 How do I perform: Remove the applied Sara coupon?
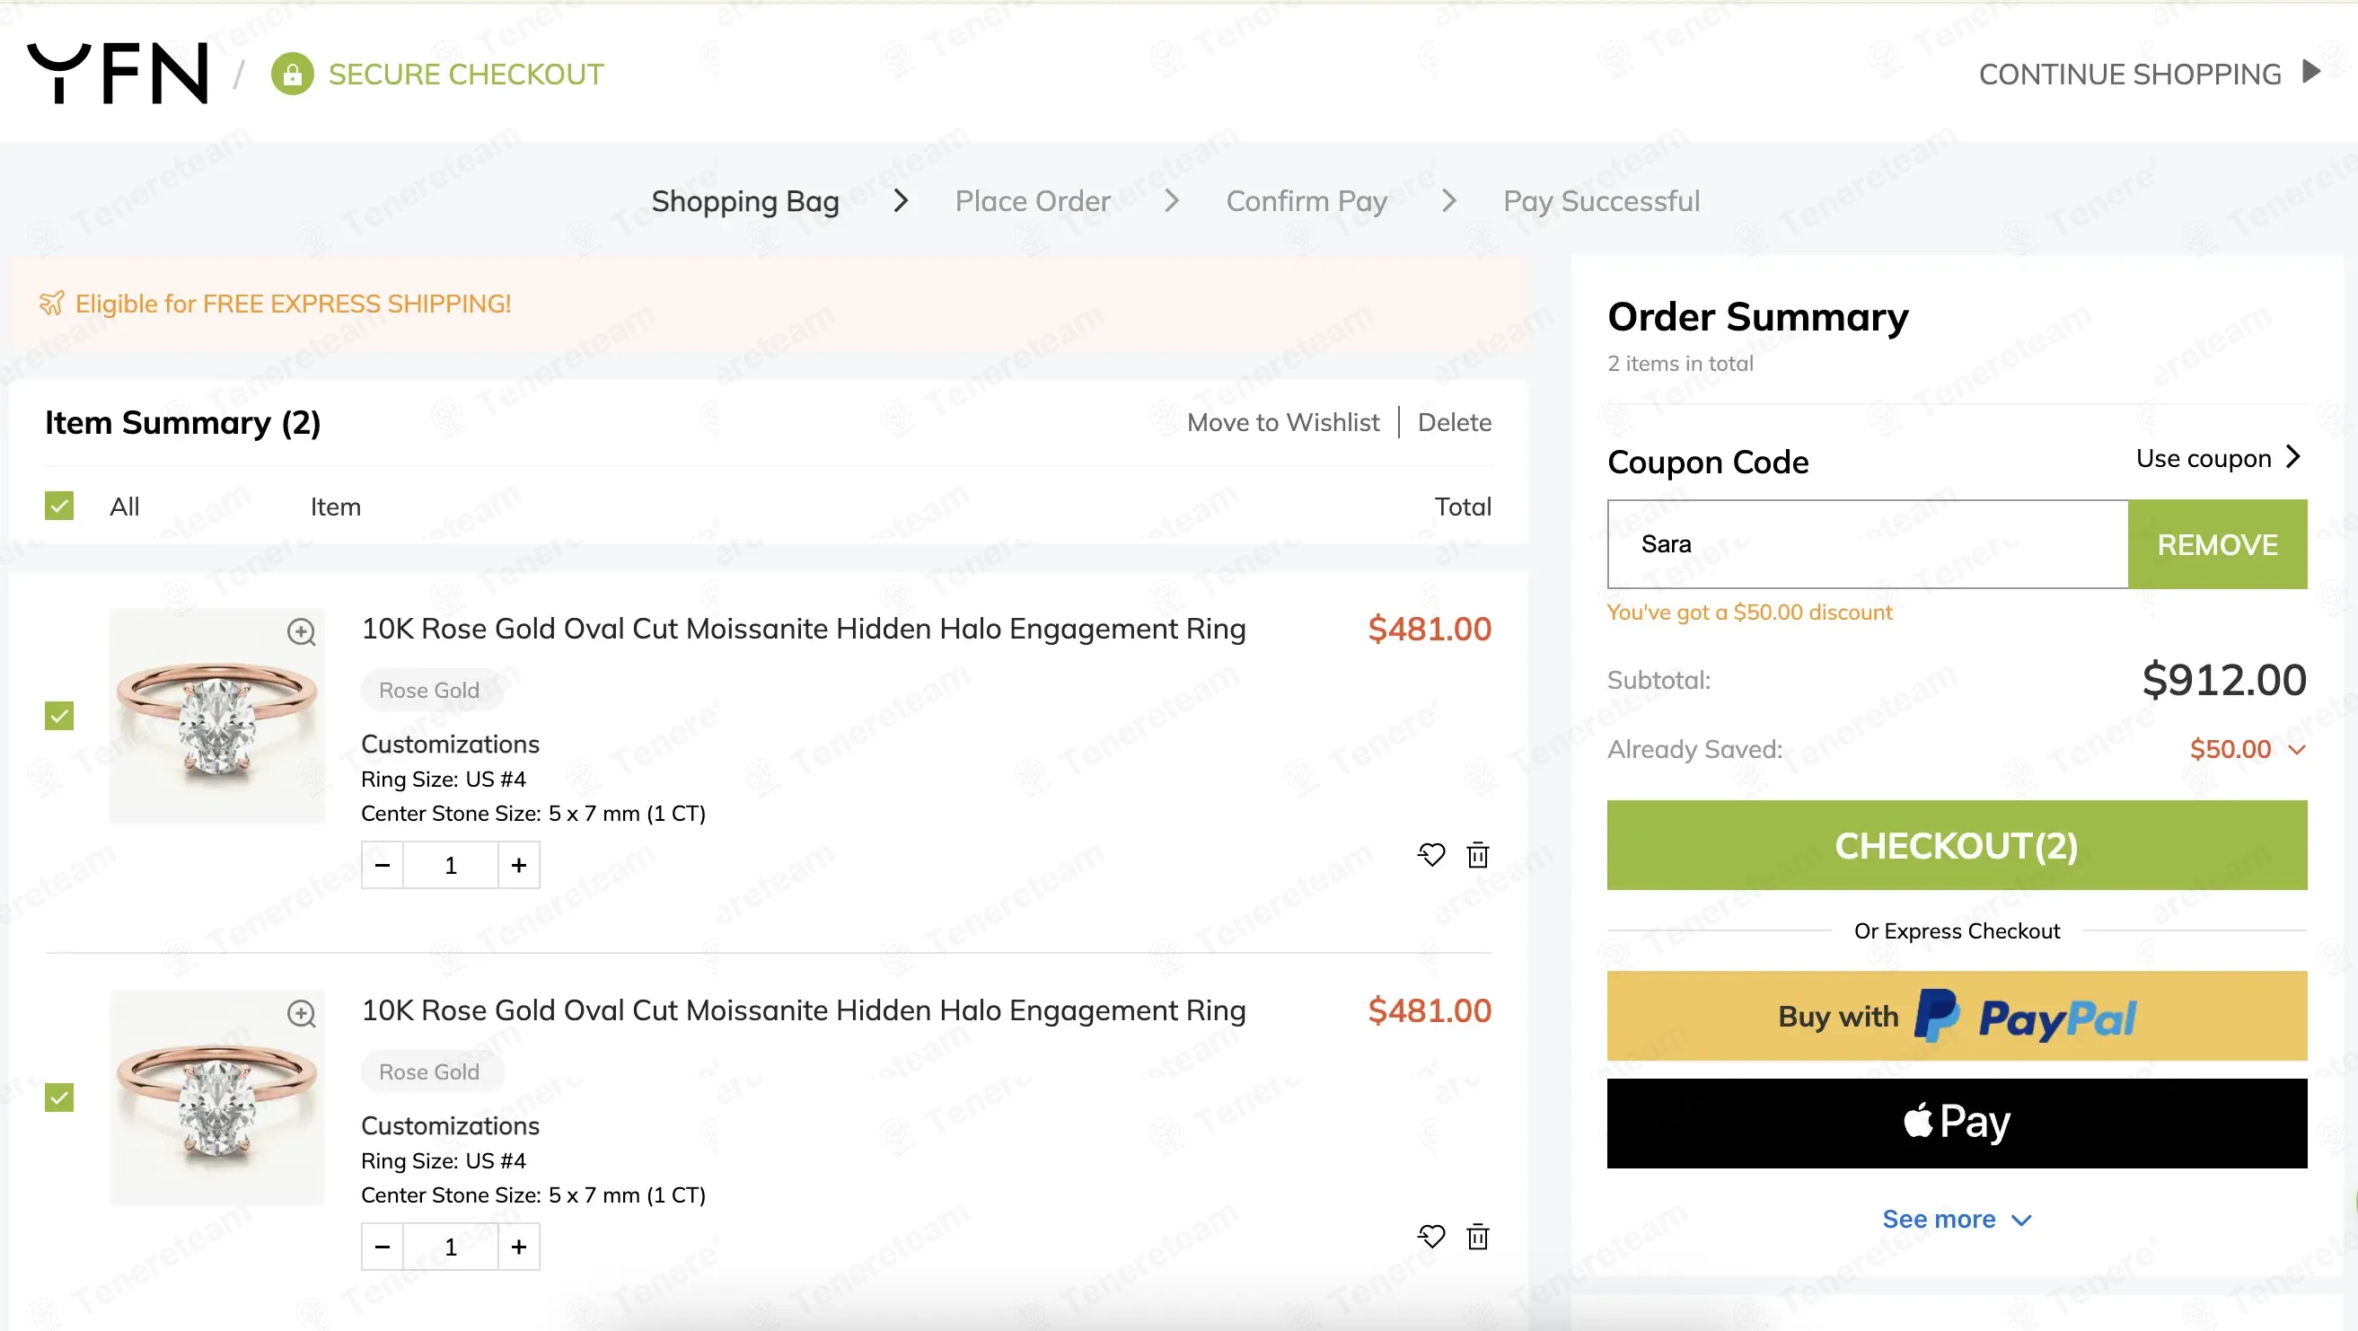(x=2217, y=544)
